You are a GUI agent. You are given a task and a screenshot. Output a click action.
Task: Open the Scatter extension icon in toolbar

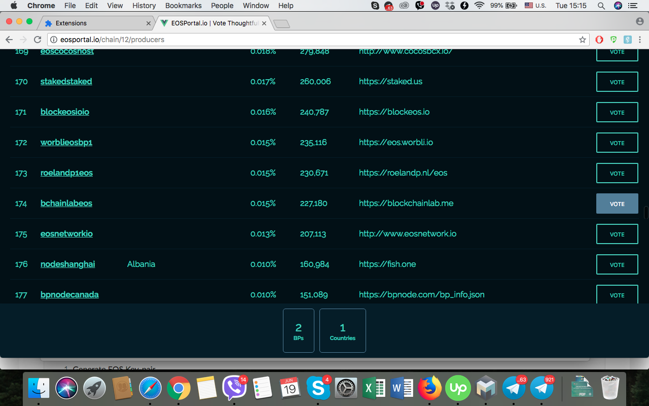(628, 40)
